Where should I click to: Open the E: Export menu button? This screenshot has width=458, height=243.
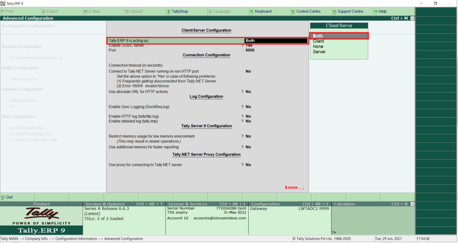(x=62, y=11)
